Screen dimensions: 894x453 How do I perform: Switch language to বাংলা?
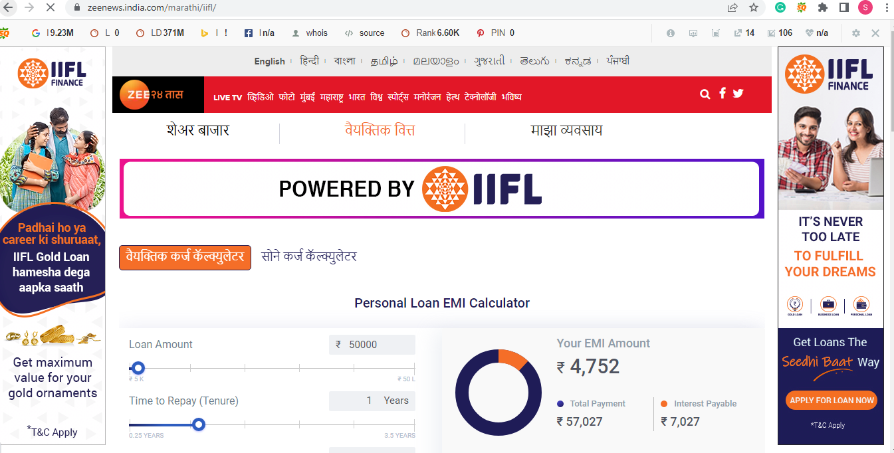pyautogui.click(x=345, y=61)
